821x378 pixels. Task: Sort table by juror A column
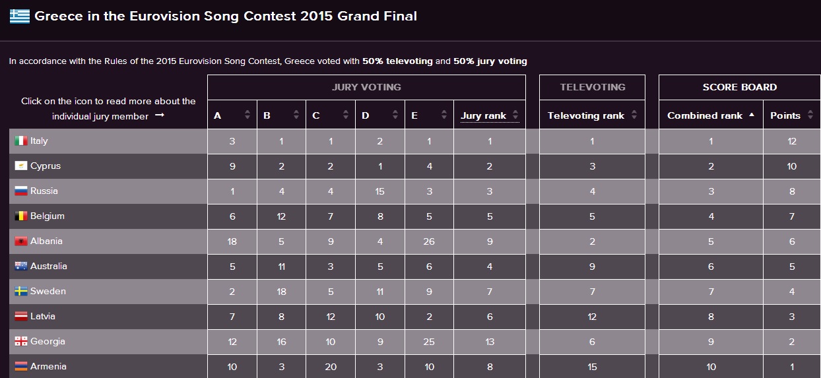tap(232, 115)
